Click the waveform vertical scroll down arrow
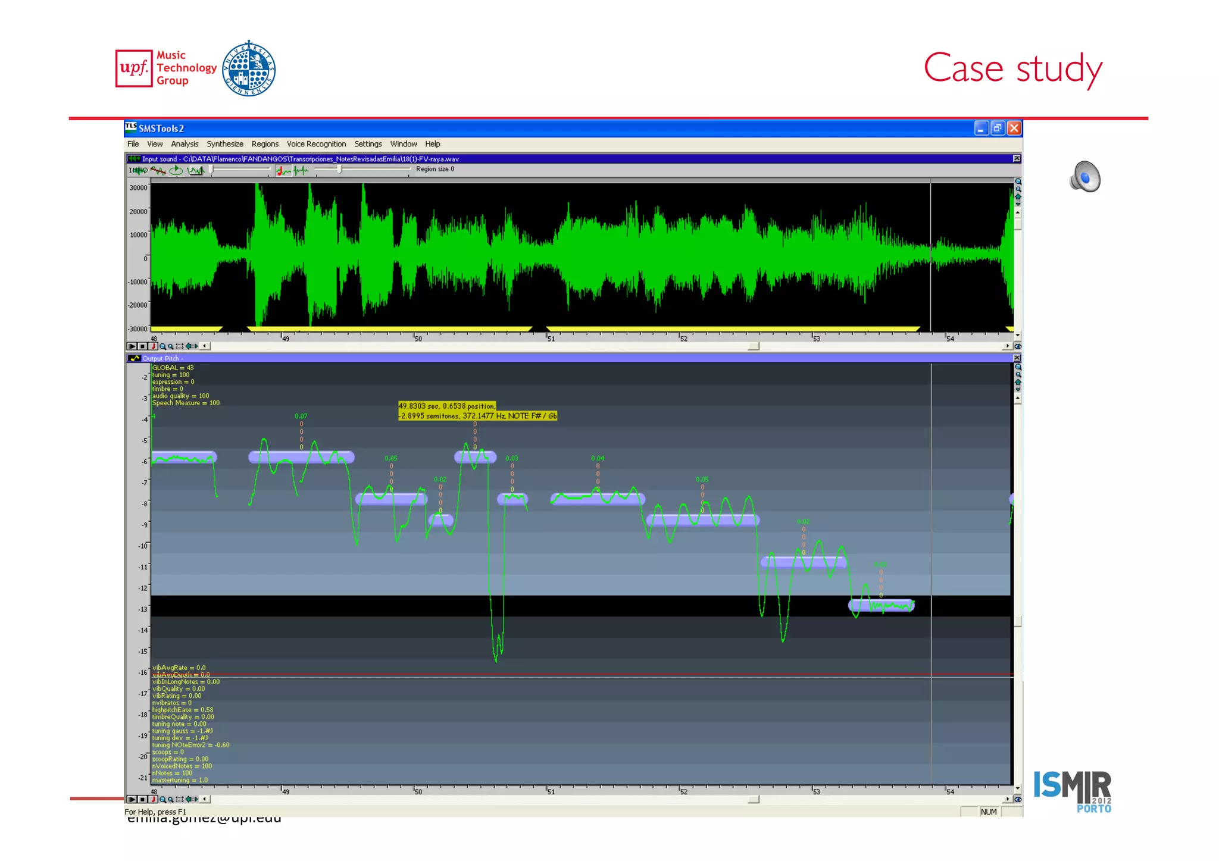 tap(1018, 336)
